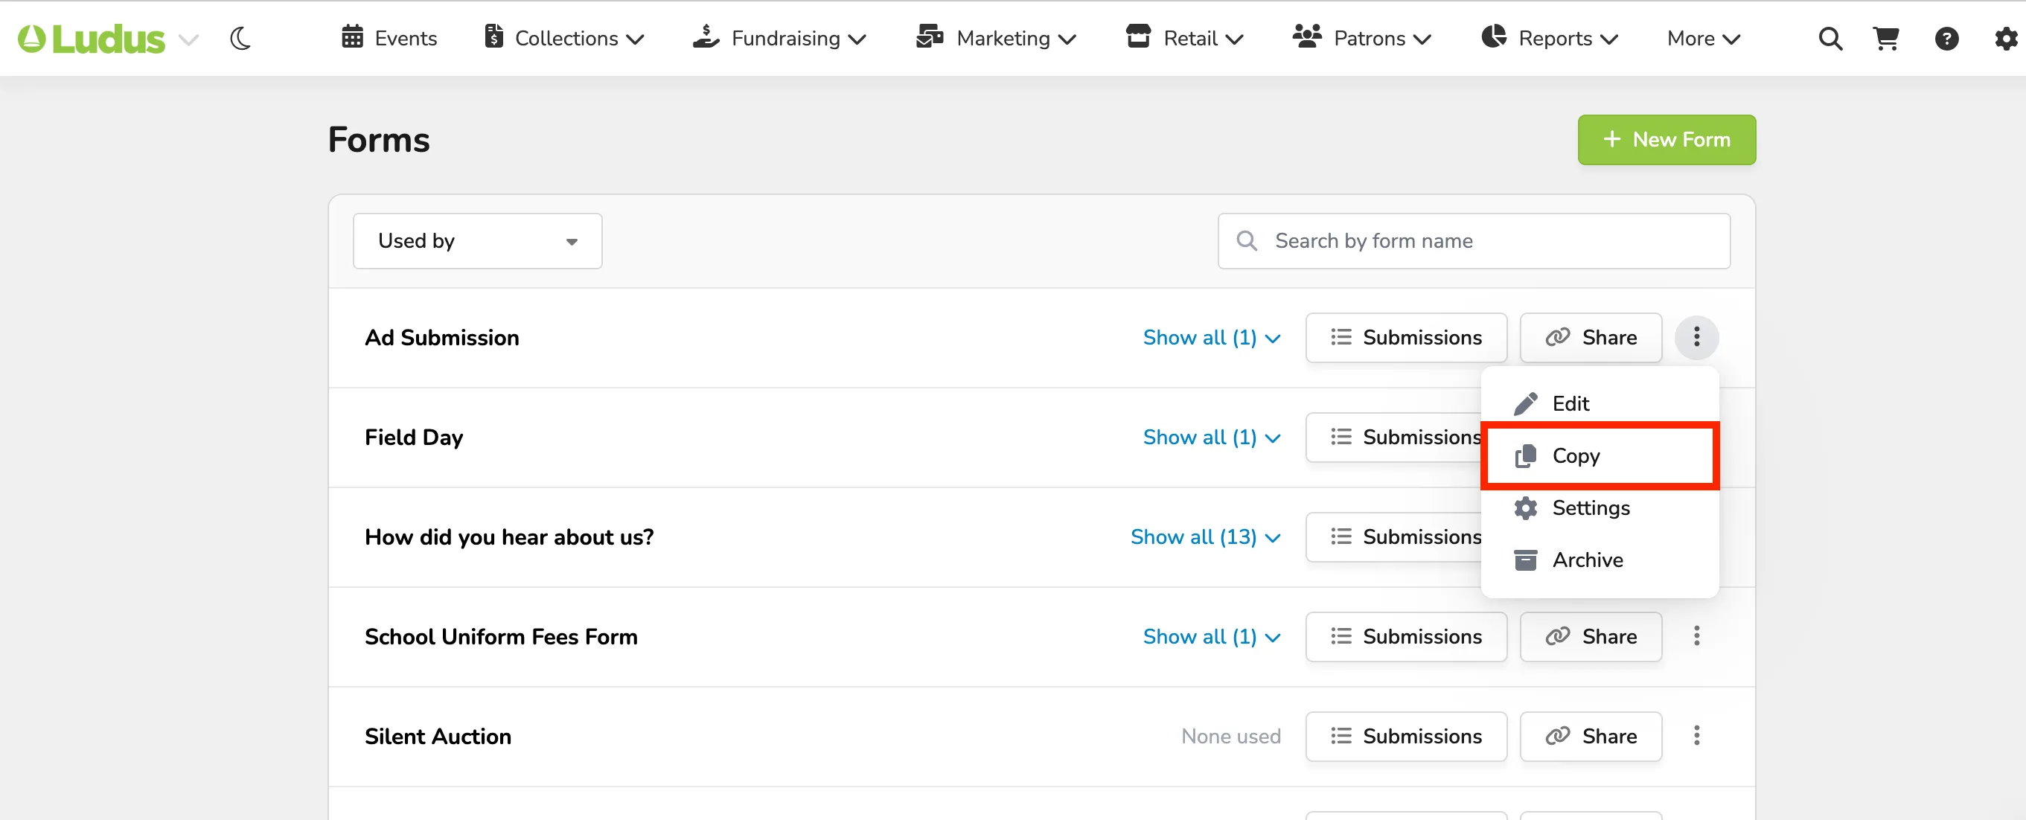The height and width of the screenshot is (820, 2026).
Task: Open the shopping cart
Action: [x=1886, y=39]
